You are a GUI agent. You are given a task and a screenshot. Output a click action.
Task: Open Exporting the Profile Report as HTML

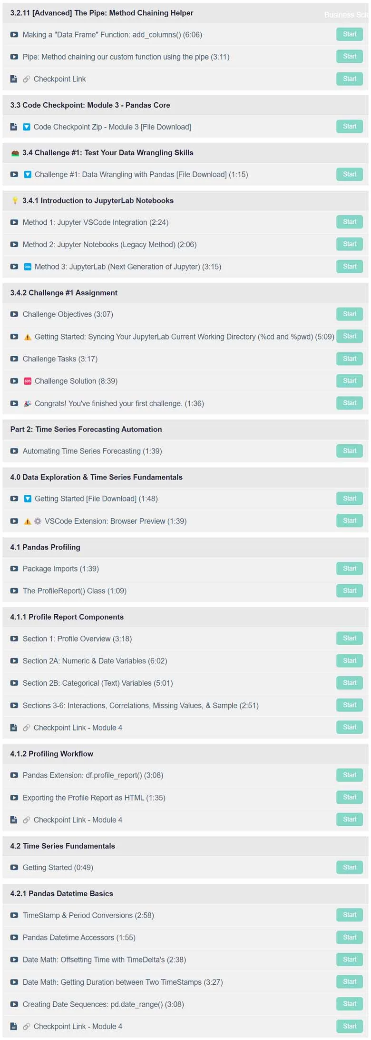(x=94, y=798)
